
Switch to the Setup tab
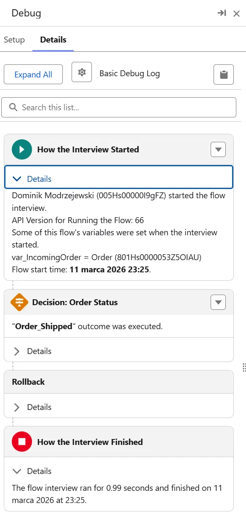pos(14,40)
